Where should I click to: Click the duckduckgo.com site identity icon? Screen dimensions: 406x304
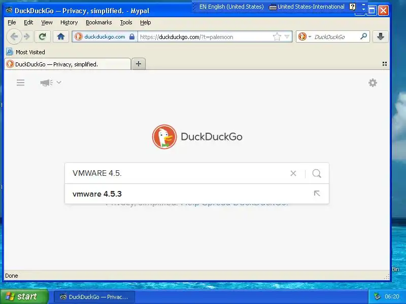tap(79, 36)
